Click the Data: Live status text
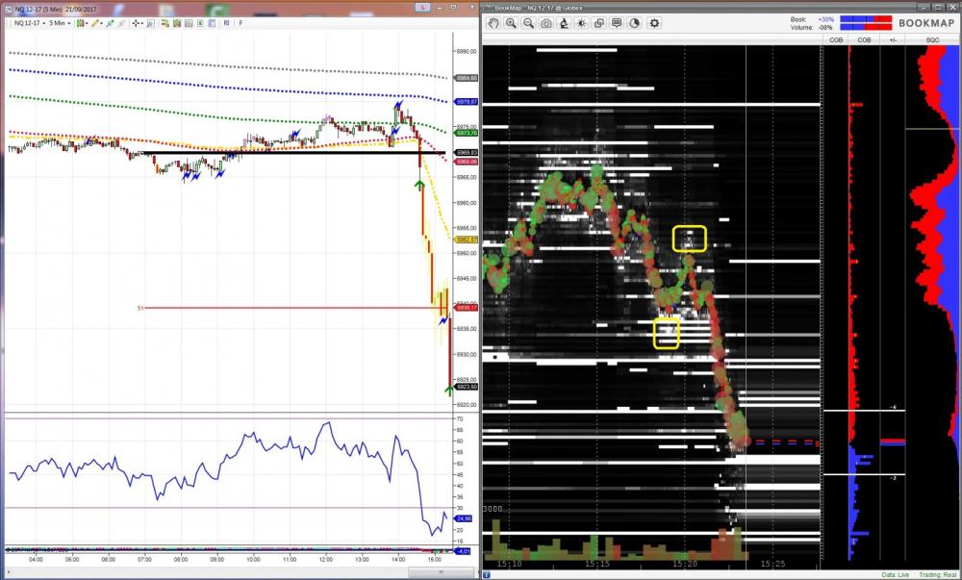 pyautogui.click(x=897, y=575)
